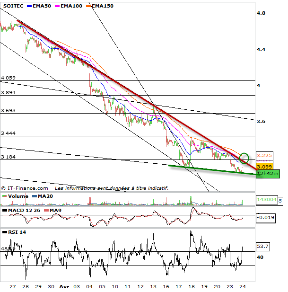Select the 3.099 yellow price tag

(264, 167)
